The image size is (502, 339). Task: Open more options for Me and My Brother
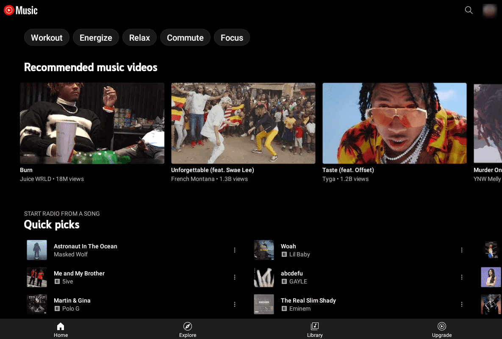pyautogui.click(x=235, y=277)
